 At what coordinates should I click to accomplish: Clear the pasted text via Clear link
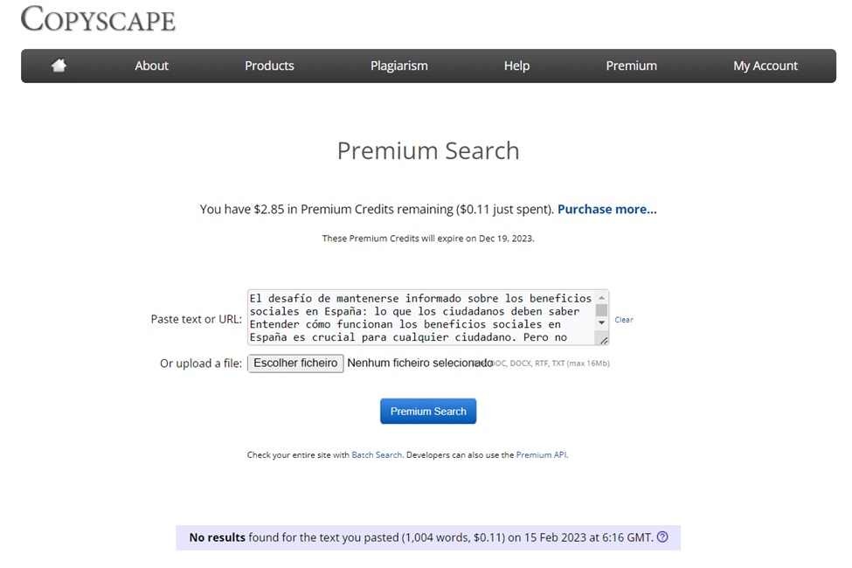(624, 320)
